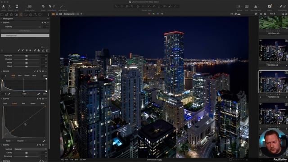Switch viewer to single-view icon
Viewport: 288px width, 162px height.
(x=57, y=14)
